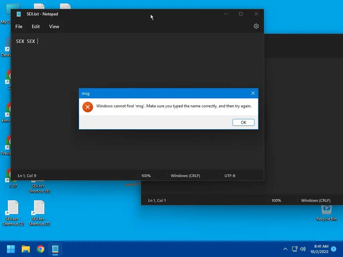The height and width of the screenshot is (257, 343).
Task: Click the red error icon in dialog
Action: pos(87,107)
